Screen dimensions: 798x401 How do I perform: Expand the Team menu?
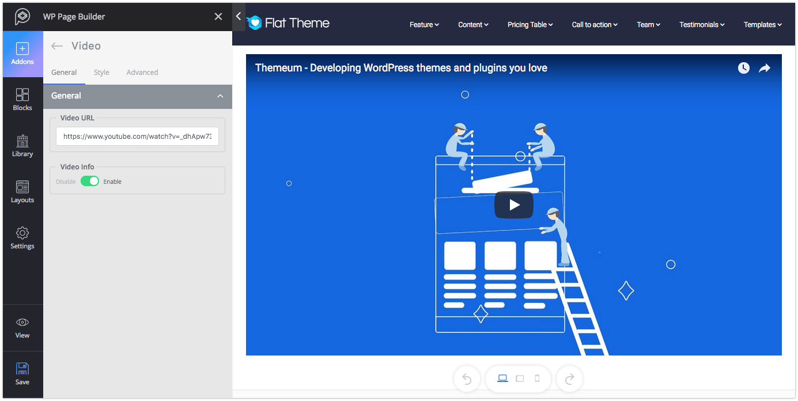coord(648,25)
